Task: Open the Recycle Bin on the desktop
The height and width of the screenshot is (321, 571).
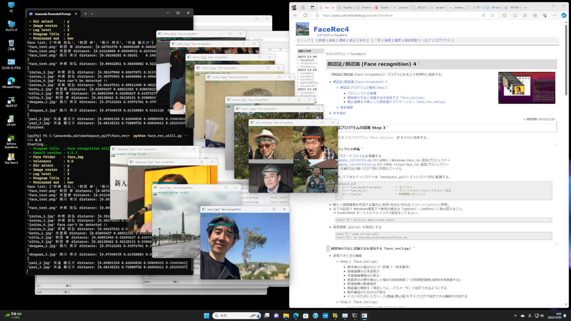Action: [11, 44]
